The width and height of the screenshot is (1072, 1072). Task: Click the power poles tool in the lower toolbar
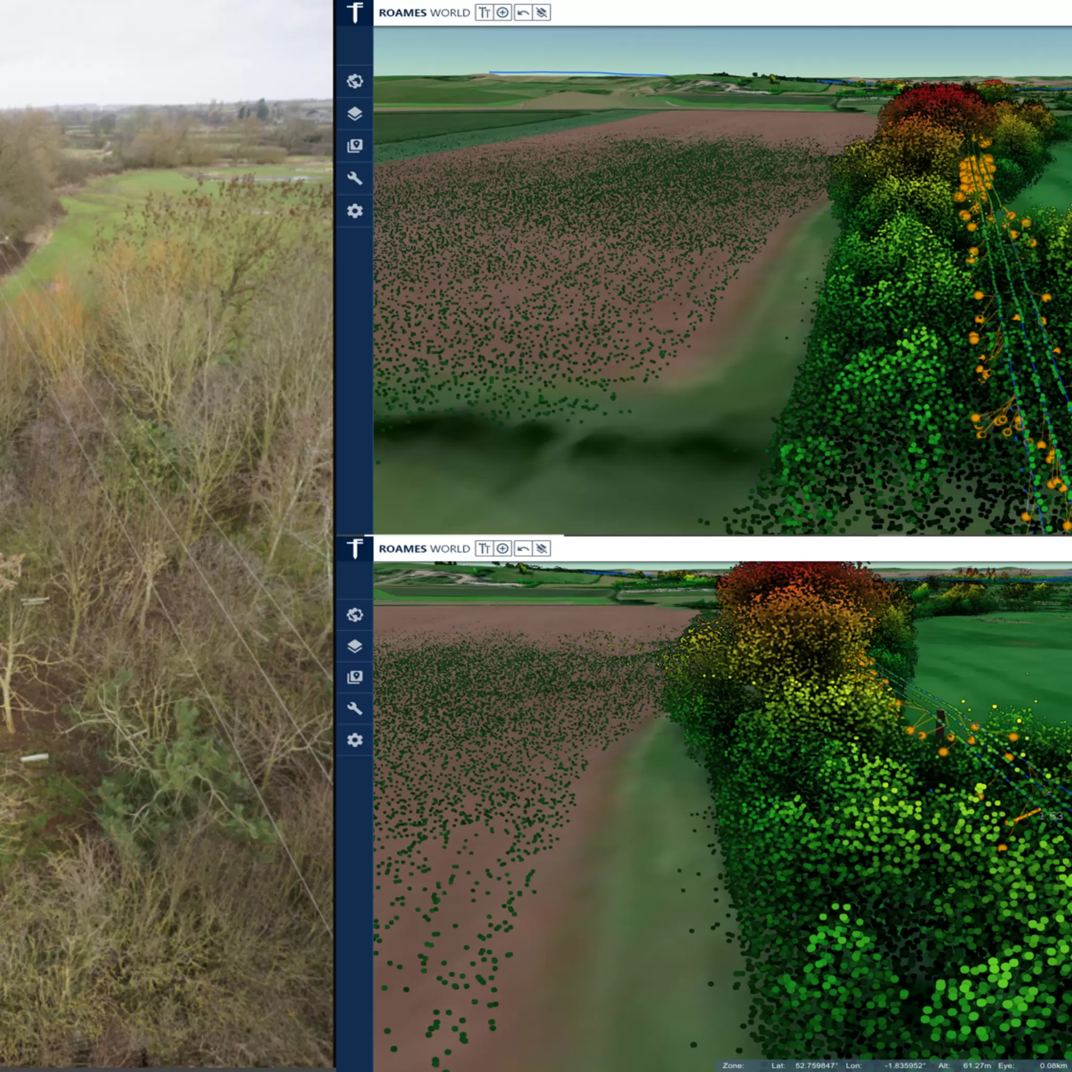click(484, 549)
